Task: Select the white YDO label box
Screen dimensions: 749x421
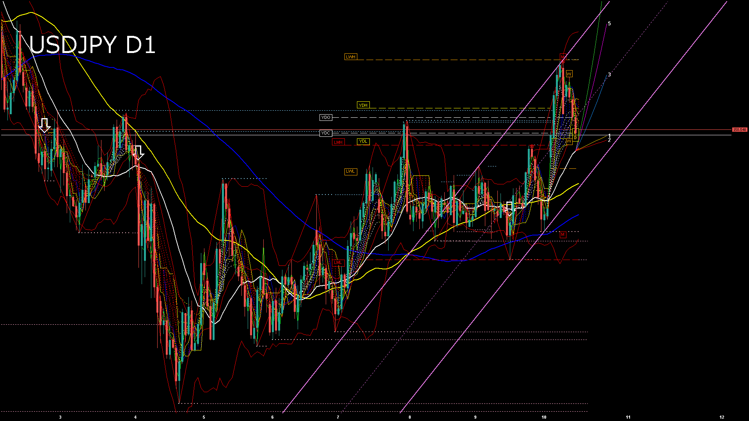Action: (x=325, y=117)
